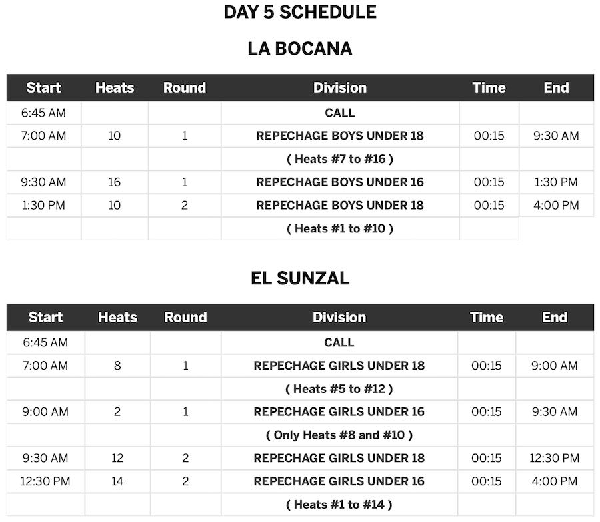Image resolution: width=600 pixels, height=522 pixels.
Task: Click the Heats header in El Sunzal table
Action: click(x=117, y=317)
